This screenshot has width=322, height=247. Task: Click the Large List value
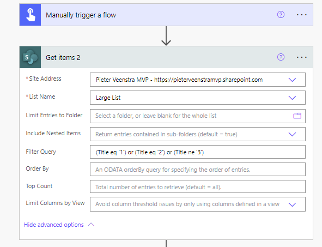(108, 98)
